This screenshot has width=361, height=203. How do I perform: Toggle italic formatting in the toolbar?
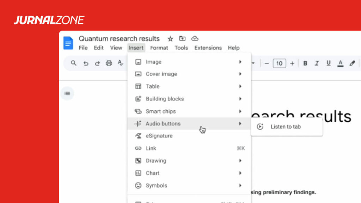coord(317,63)
